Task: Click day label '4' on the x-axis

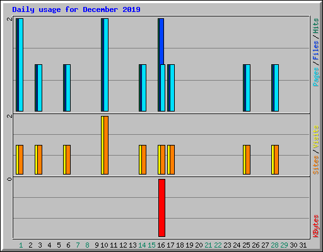Action: 49,245
